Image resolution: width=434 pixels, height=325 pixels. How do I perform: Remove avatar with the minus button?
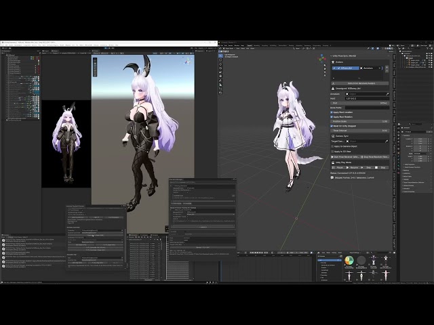click(387, 70)
